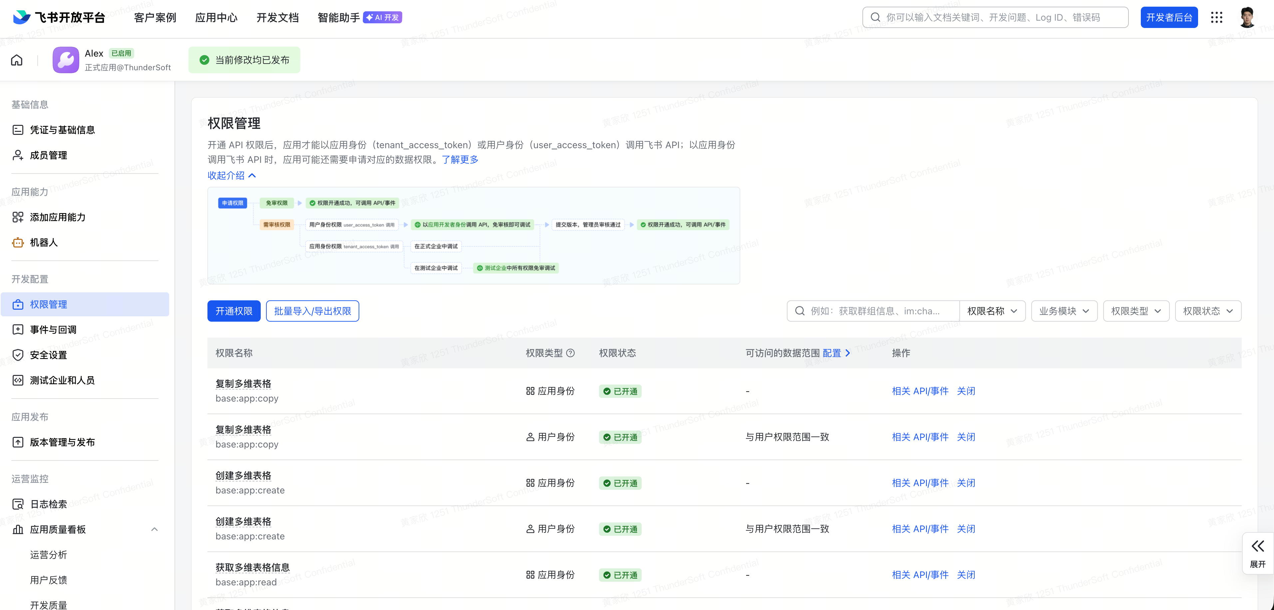Open 机器人 in the sidebar

[44, 242]
